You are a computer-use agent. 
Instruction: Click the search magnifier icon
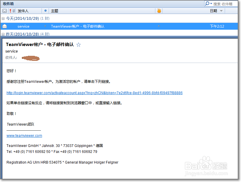click(x=207, y=3)
